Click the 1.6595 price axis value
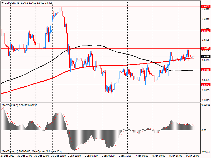This screenshot has width=211, height=158. coord(206,9)
